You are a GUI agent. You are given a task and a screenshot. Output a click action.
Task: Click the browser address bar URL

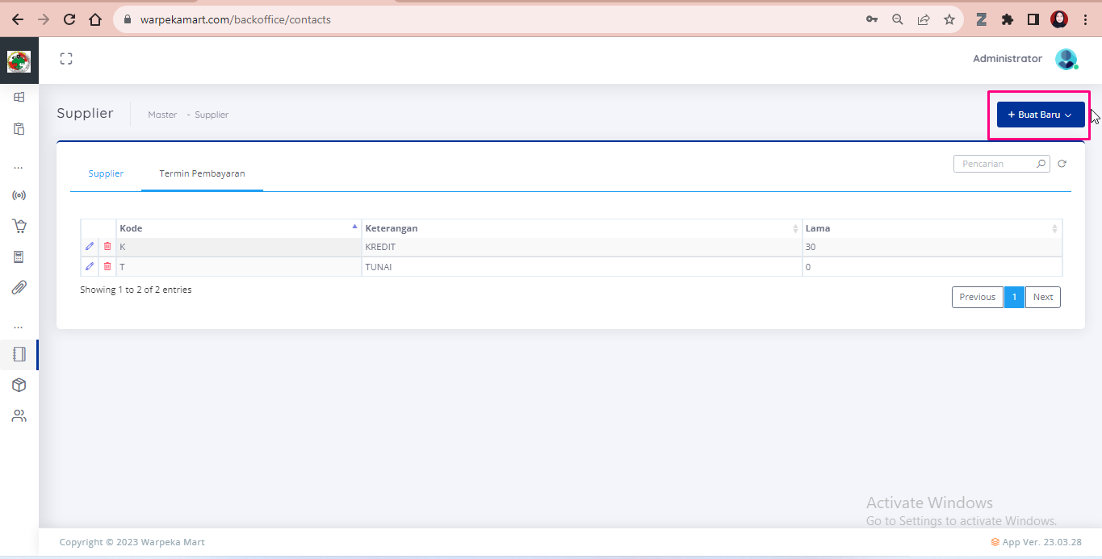pos(236,19)
